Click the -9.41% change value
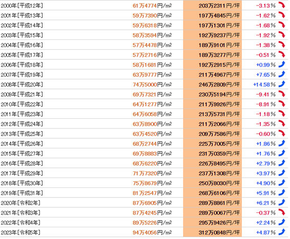The height and width of the screenshot is (239, 290). [x=265, y=94]
